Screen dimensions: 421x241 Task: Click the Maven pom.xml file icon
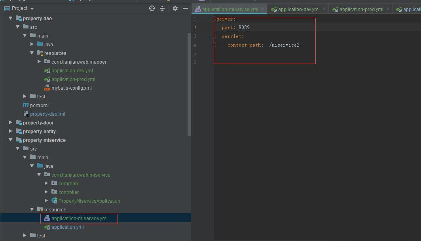point(26,105)
